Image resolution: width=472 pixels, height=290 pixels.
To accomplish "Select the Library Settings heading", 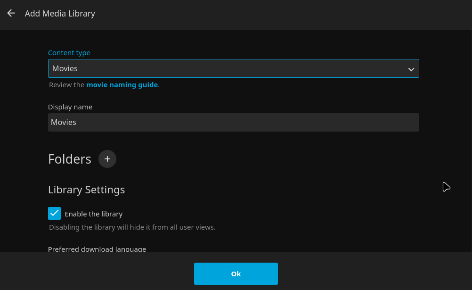I will (x=86, y=190).
